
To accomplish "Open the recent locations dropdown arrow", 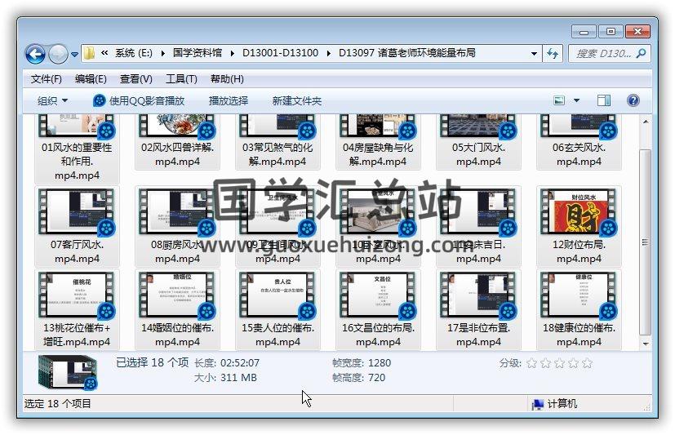I will [x=74, y=55].
